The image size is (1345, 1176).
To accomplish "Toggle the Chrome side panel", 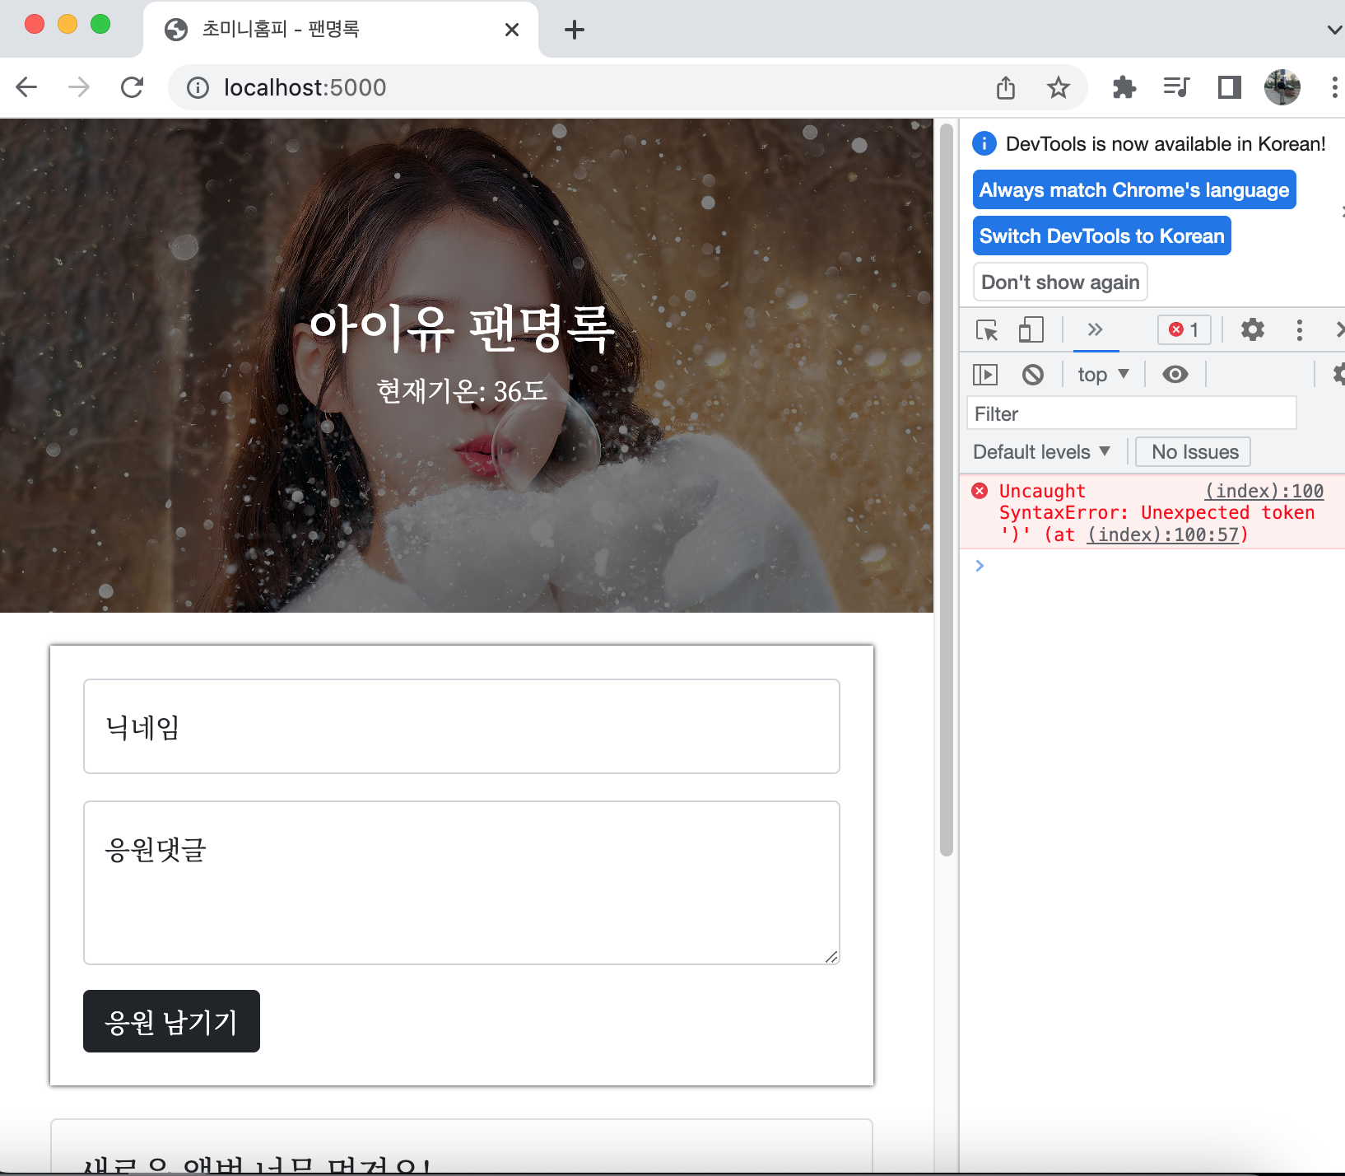I will click(x=1230, y=87).
